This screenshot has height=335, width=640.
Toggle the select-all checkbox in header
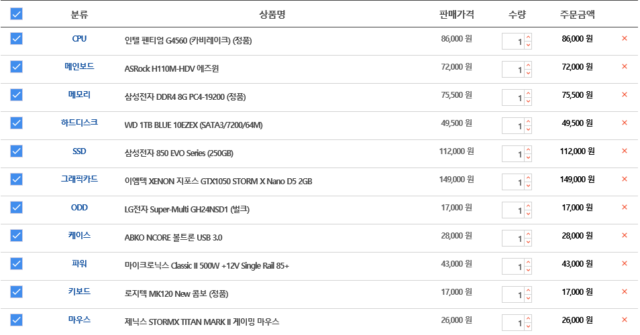click(x=16, y=14)
